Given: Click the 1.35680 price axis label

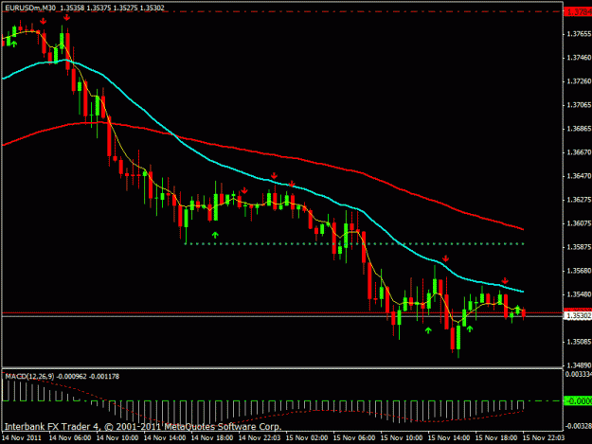Looking at the screenshot, I should 579,271.
